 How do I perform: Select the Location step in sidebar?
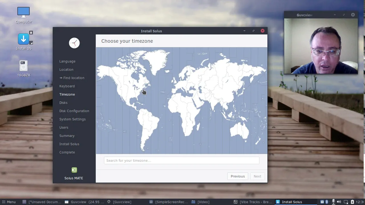point(66,69)
